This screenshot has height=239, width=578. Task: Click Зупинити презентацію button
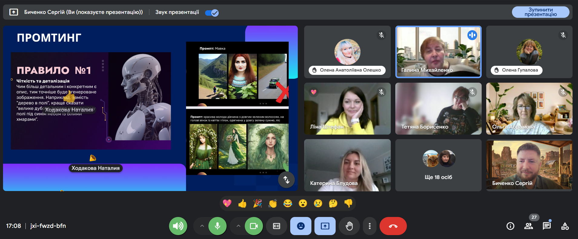[540, 12]
